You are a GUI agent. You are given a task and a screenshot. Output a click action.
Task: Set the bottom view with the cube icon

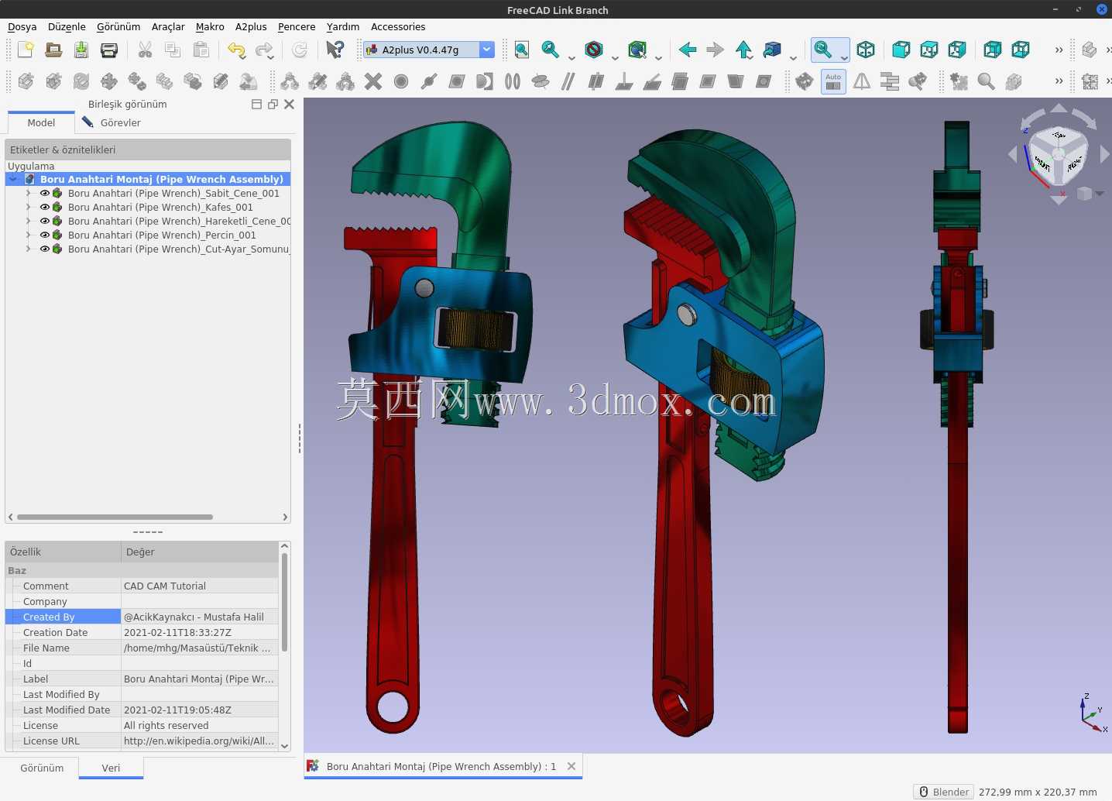coord(1021,50)
